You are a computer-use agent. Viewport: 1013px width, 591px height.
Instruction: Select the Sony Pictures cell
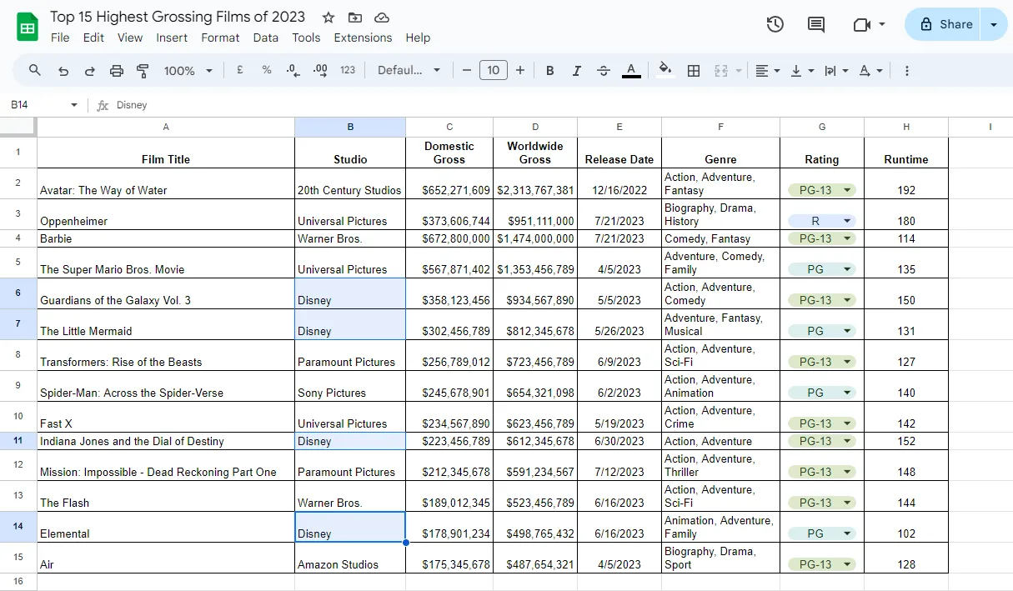coord(350,386)
